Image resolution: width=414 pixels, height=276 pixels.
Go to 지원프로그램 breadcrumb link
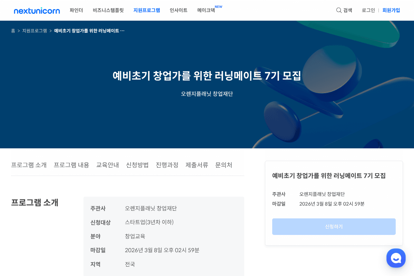click(x=34, y=31)
